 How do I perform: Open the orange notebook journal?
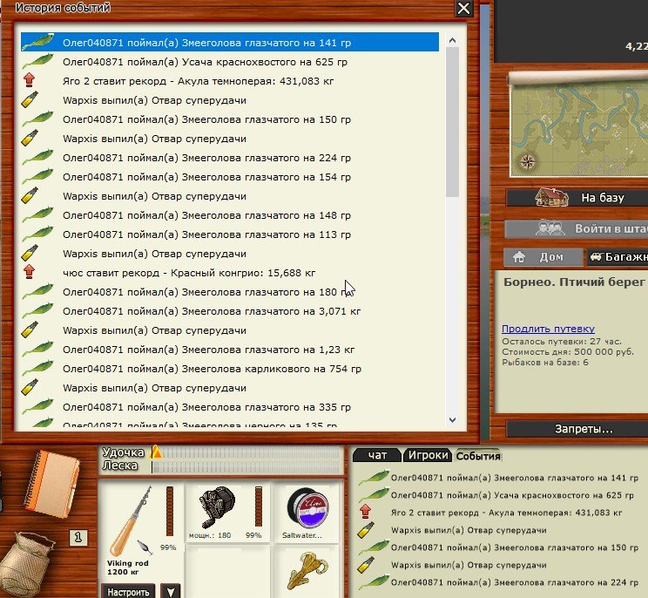click(x=52, y=482)
